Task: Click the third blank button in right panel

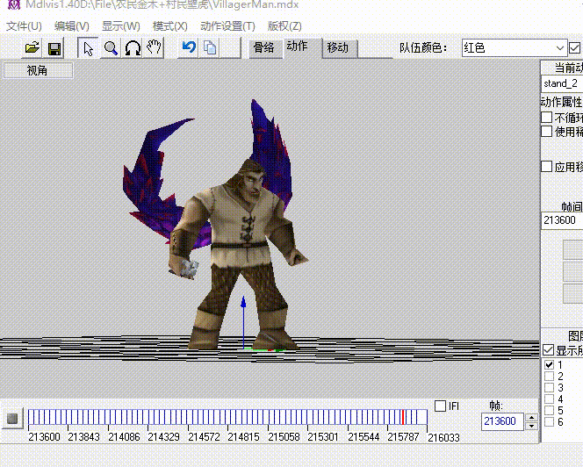Action: [x=572, y=294]
